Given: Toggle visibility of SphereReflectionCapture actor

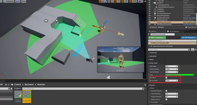Looking at the screenshot, I should pos(149,7).
